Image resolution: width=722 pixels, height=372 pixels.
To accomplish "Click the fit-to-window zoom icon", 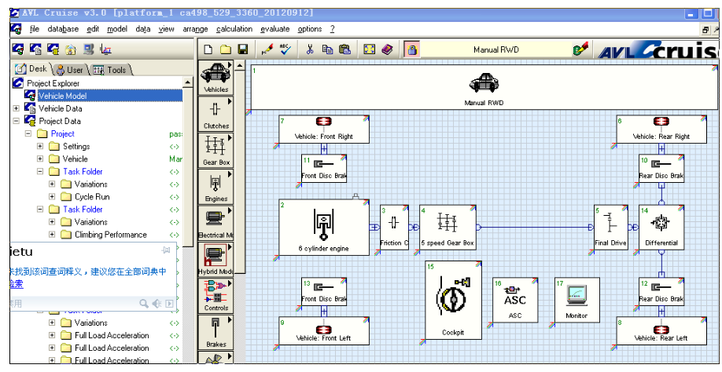I will 370,49.
